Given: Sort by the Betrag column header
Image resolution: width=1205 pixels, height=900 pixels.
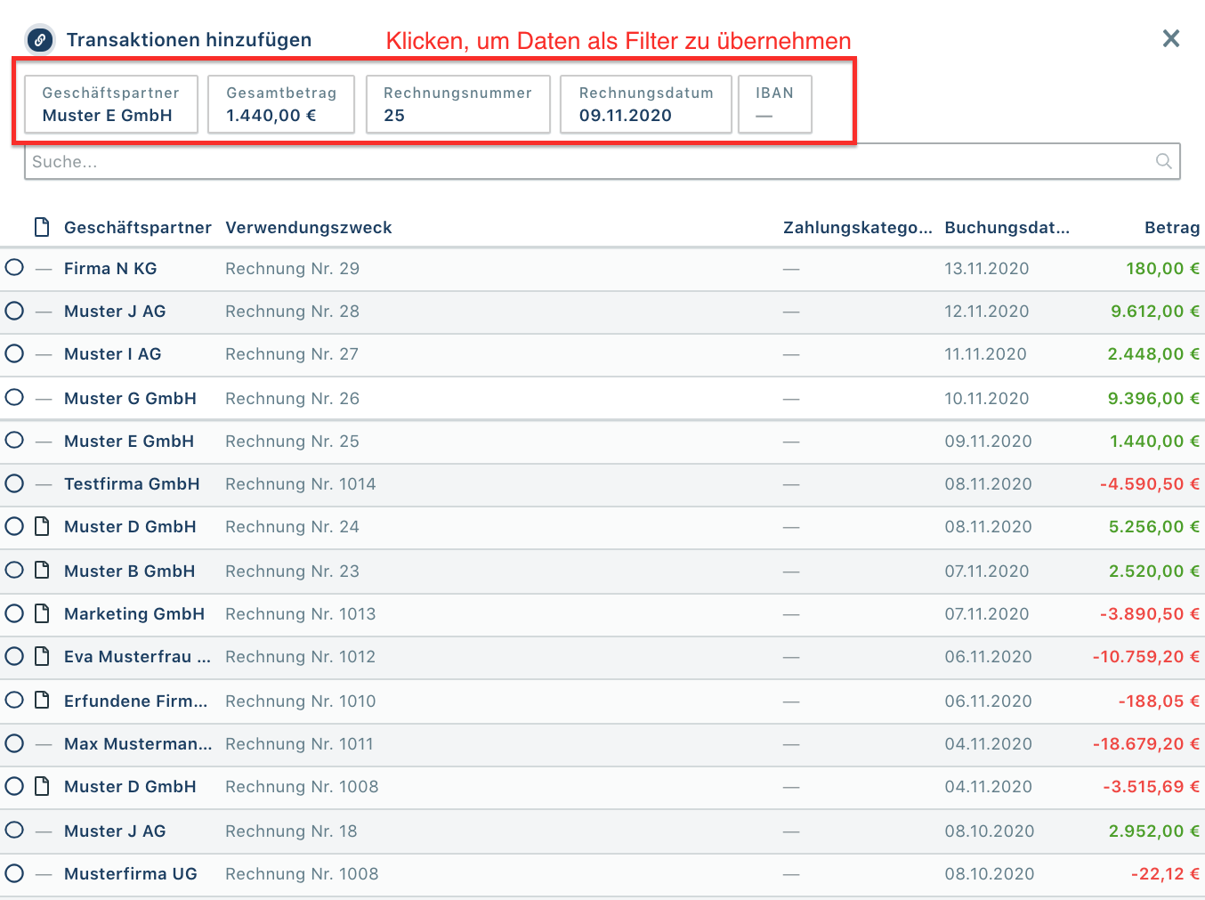Looking at the screenshot, I should 1172,227.
